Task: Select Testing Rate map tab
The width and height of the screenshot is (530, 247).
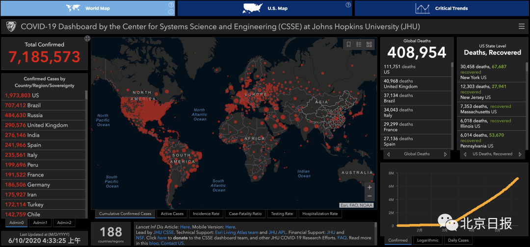Action: tap(282, 214)
